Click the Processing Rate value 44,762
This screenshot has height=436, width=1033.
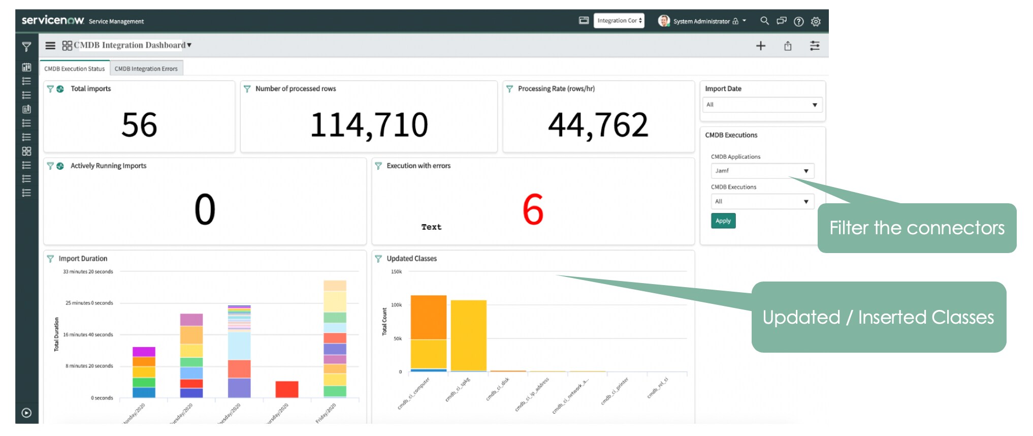[x=598, y=125]
